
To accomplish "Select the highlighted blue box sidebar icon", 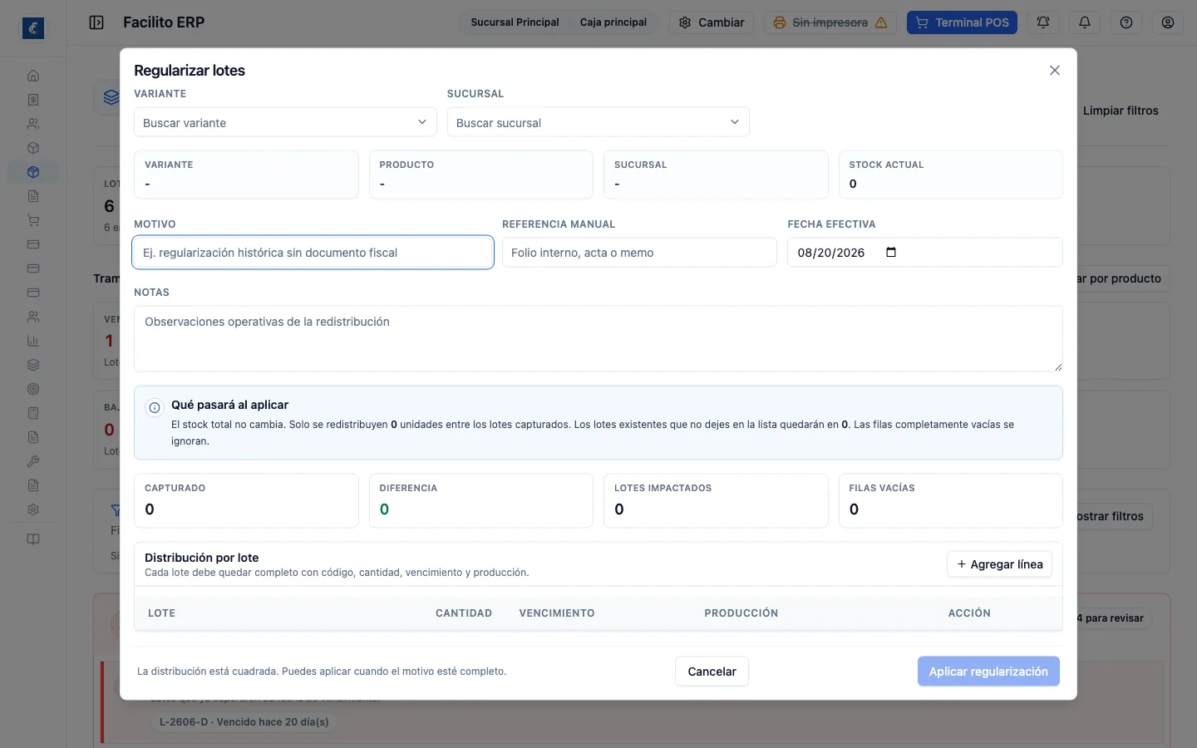I will click(33, 172).
